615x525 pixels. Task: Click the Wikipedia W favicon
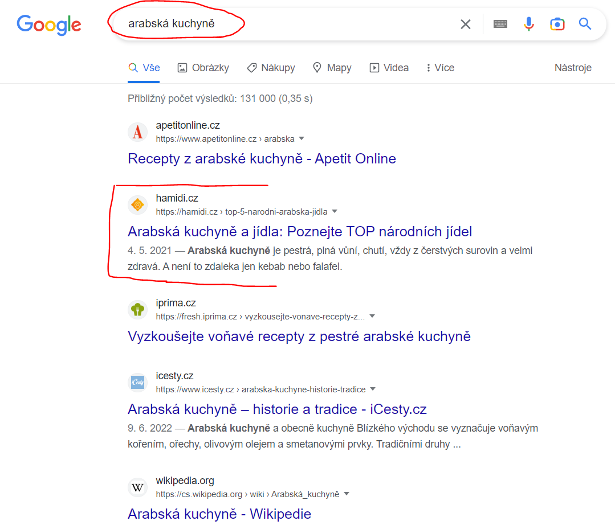tap(138, 487)
